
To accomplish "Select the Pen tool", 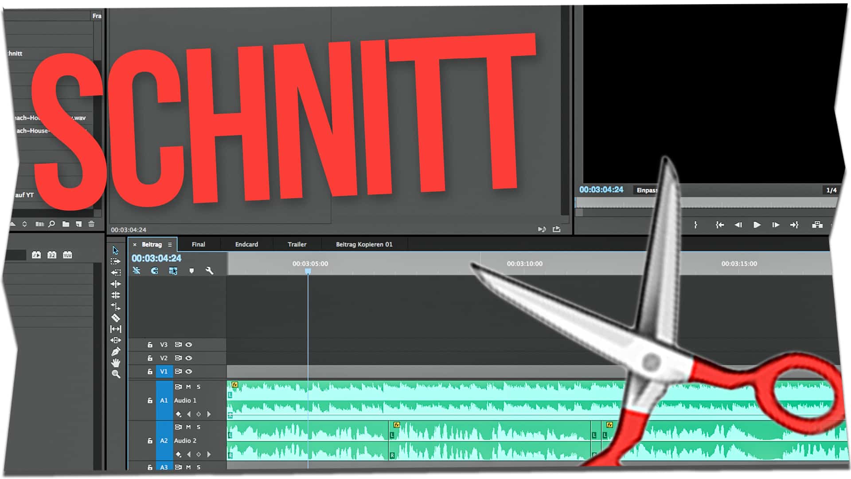I will point(116,352).
